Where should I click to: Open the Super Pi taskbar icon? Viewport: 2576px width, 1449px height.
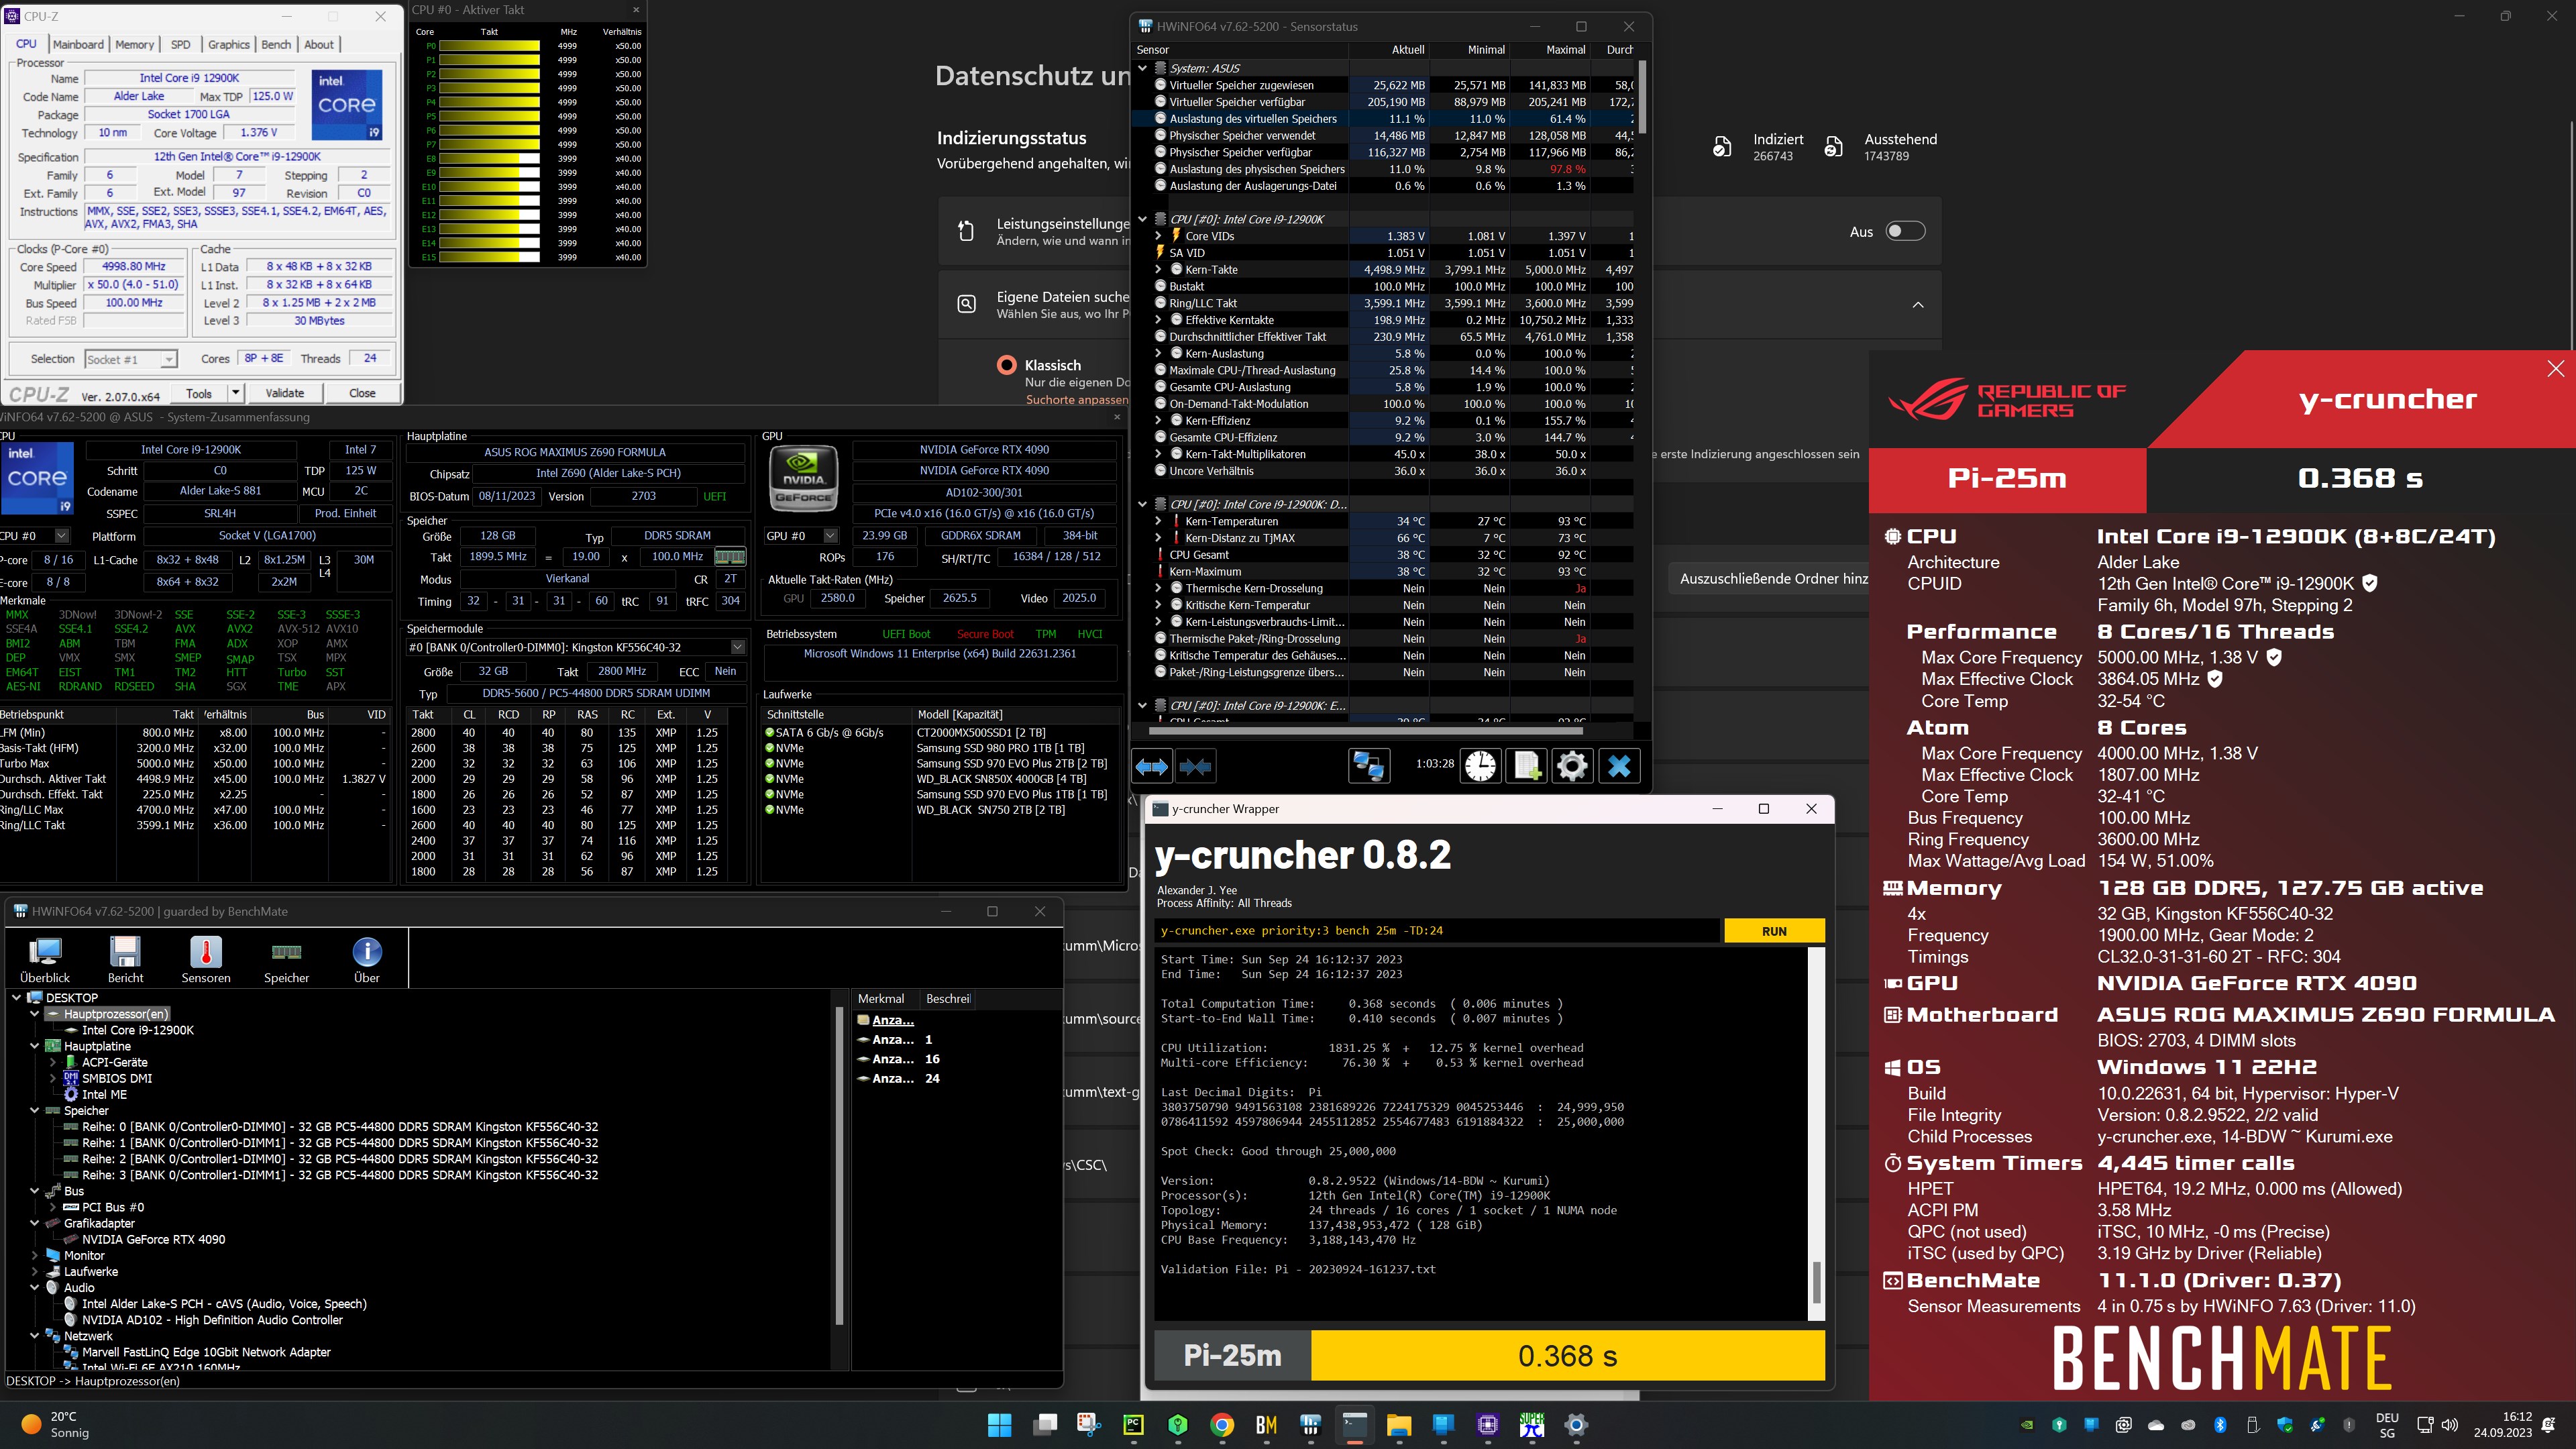tap(1532, 1425)
